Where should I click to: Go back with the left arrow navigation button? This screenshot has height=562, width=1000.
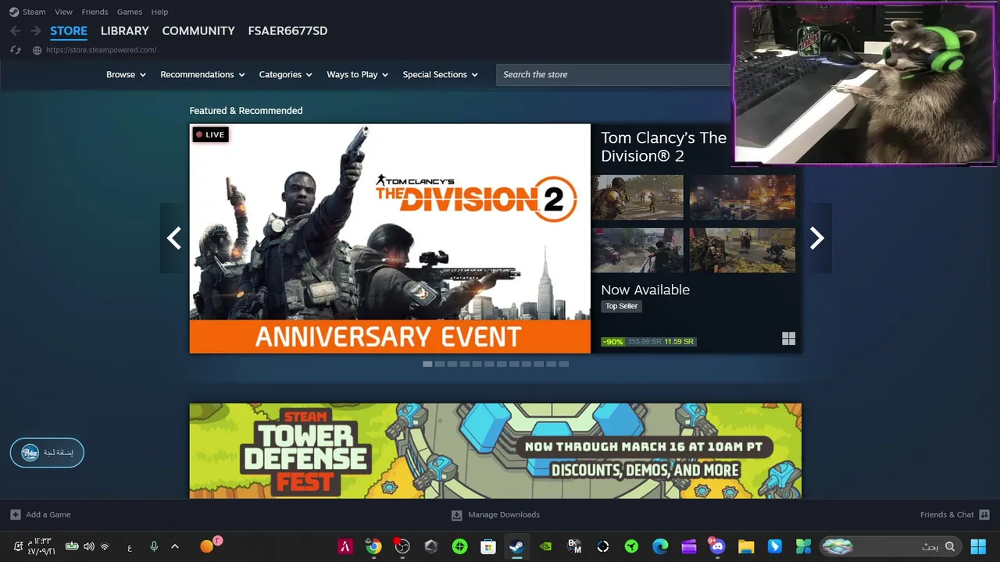pyautogui.click(x=15, y=31)
